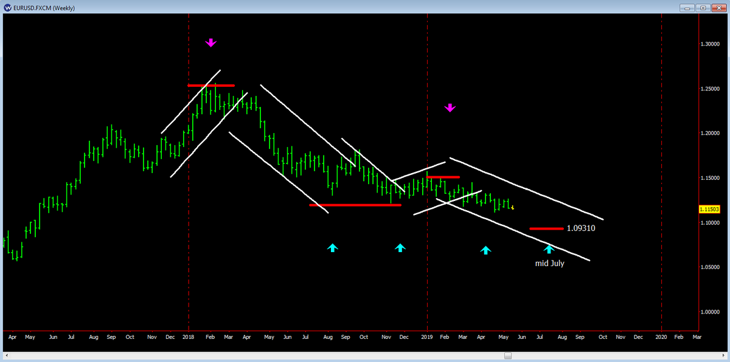Close the EURUSD chart window
The height and width of the screenshot is (362, 730).
point(718,7)
